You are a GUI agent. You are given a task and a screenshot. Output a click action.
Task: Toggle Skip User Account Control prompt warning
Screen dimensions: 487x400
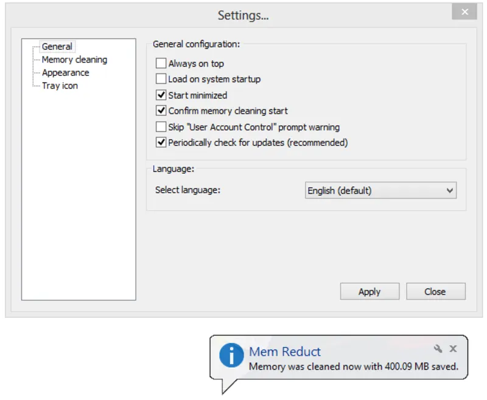coord(161,127)
